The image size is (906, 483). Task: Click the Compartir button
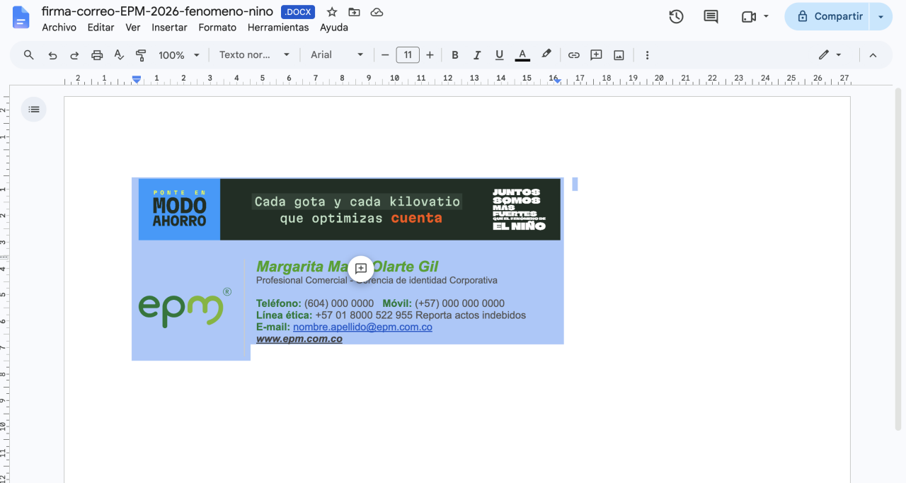830,16
